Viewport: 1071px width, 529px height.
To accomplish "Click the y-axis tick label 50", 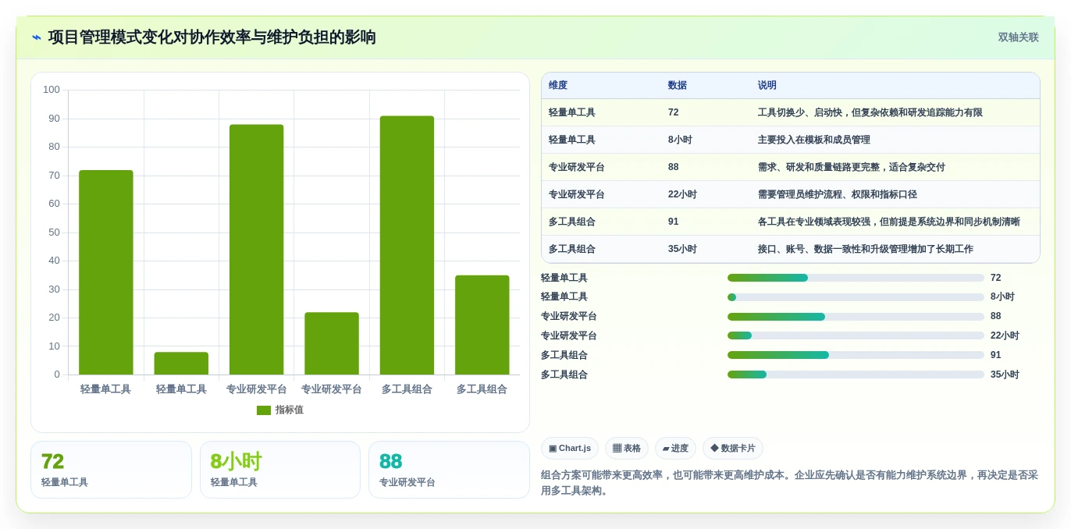I will click(x=55, y=233).
